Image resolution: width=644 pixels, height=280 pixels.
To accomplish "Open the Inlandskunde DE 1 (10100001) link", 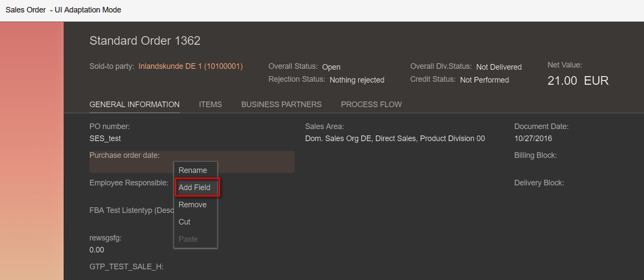I will point(190,66).
